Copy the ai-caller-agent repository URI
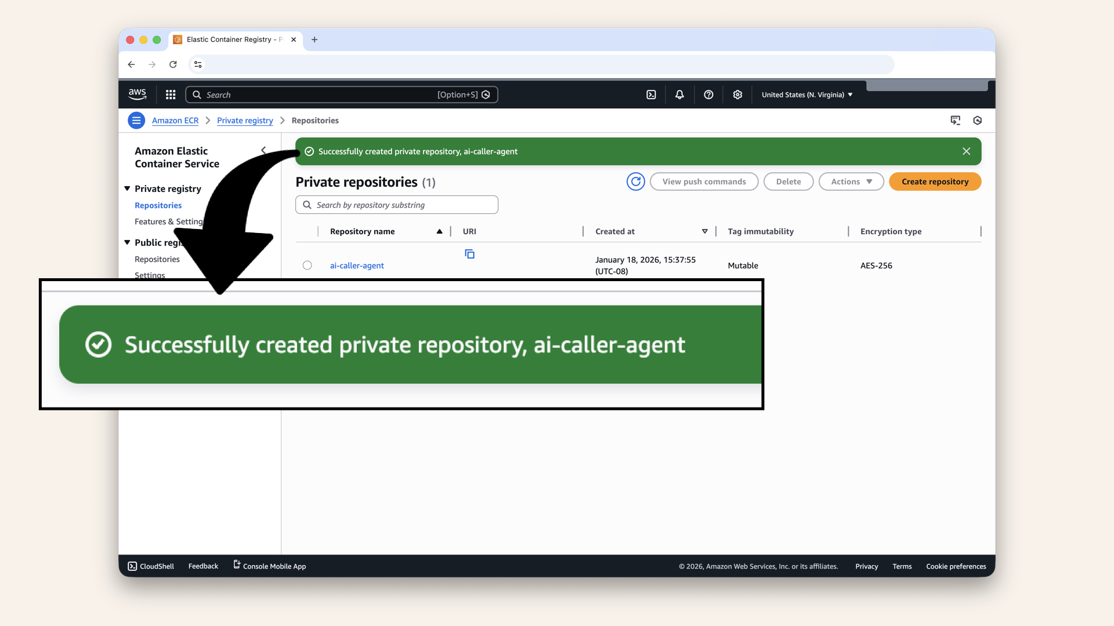Image resolution: width=1114 pixels, height=626 pixels. click(x=469, y=253)
